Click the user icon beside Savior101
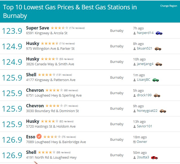 (135, 127)
